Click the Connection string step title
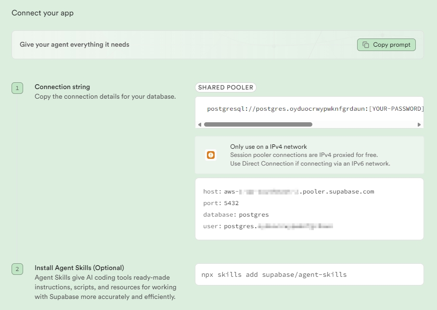This screenshot has height=310, width=437. tap(63, 87)
